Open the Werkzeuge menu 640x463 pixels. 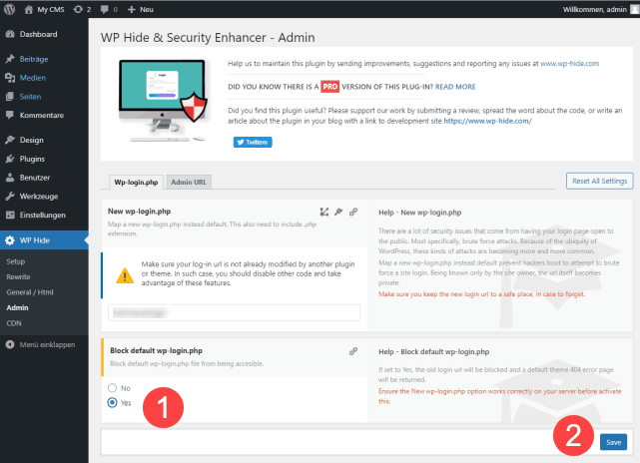39,197
